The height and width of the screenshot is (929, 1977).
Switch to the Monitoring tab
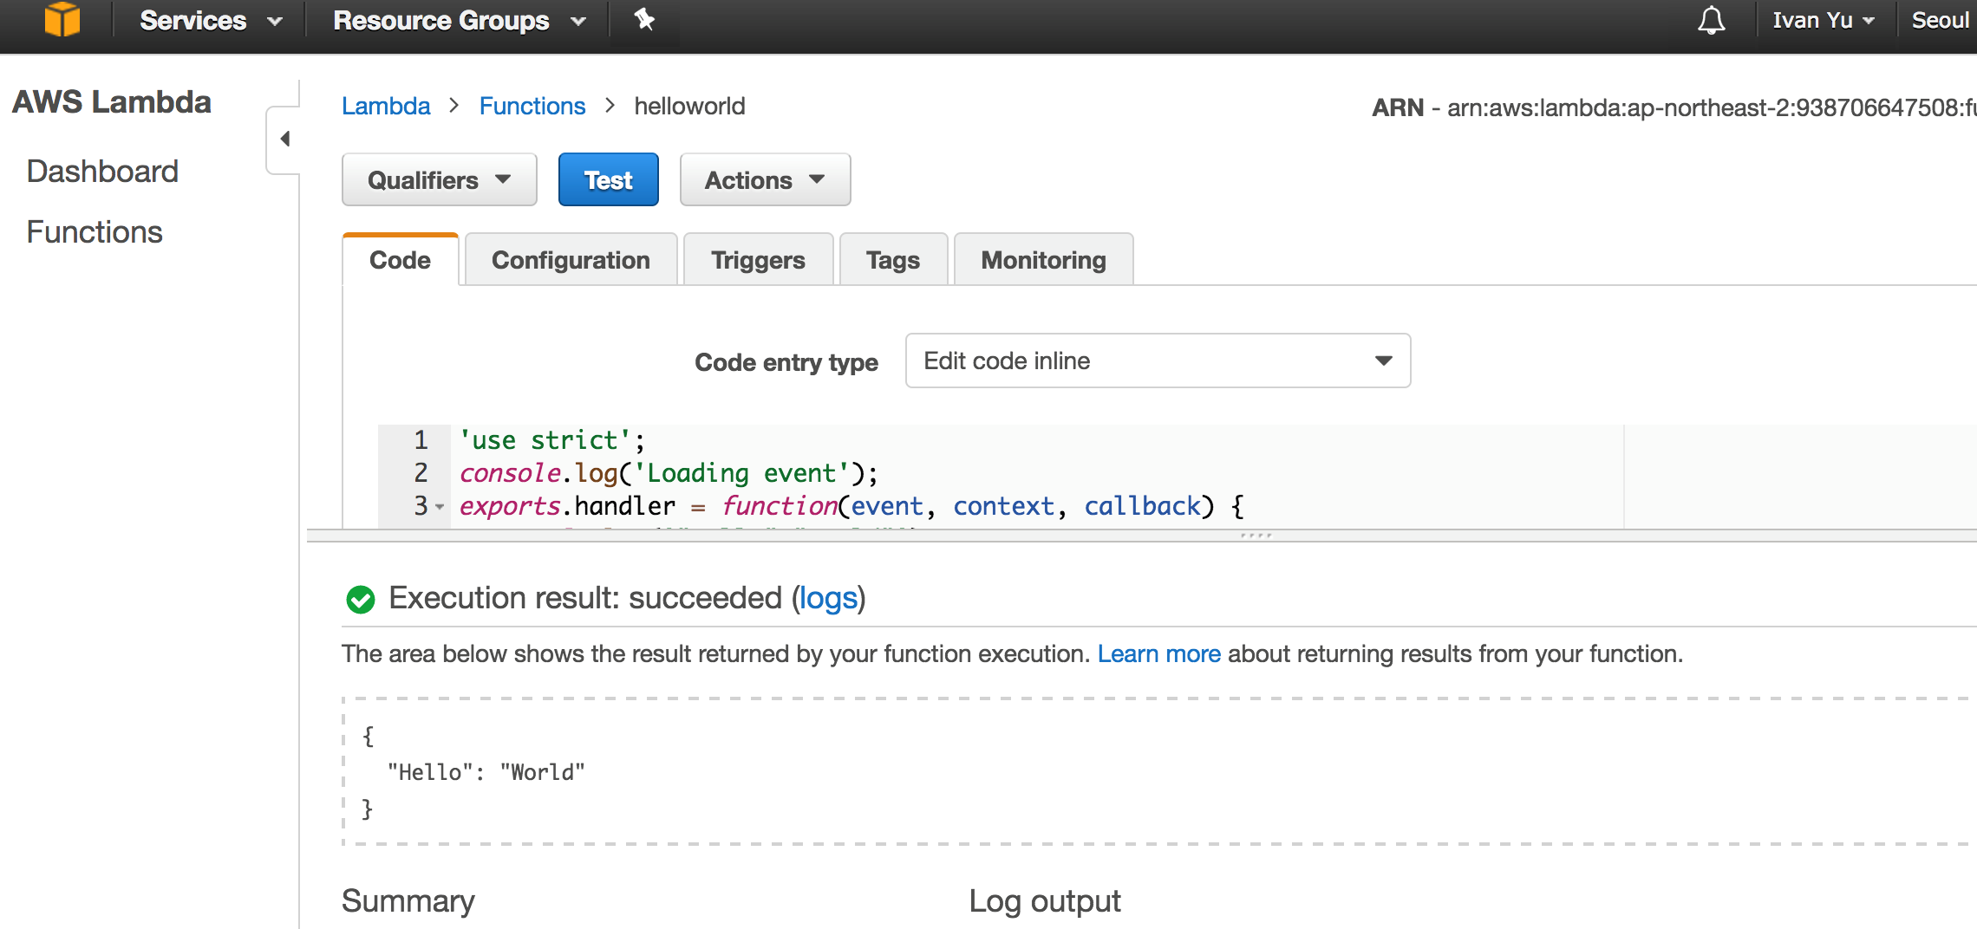point(1043,260)
